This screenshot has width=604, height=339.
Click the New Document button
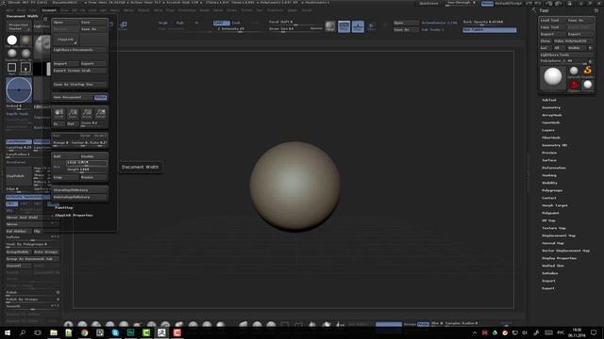tap(73, 97)
